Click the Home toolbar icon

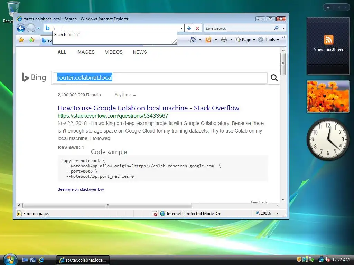click(x=193, y=40)
